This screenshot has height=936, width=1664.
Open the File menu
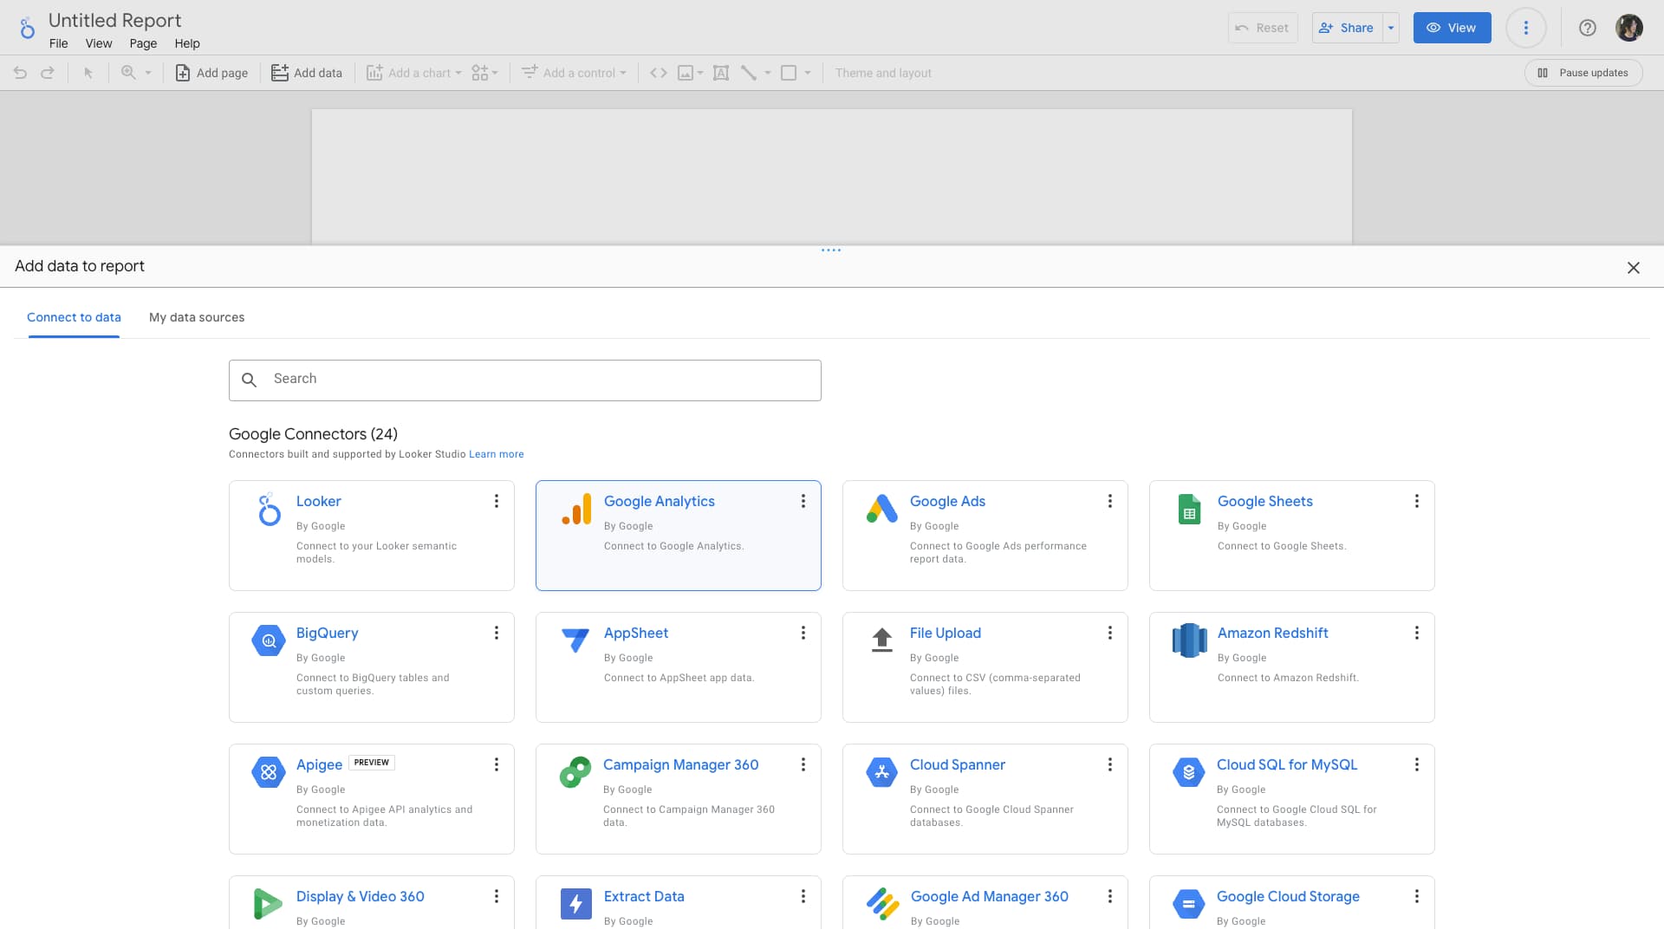point(59,43)
